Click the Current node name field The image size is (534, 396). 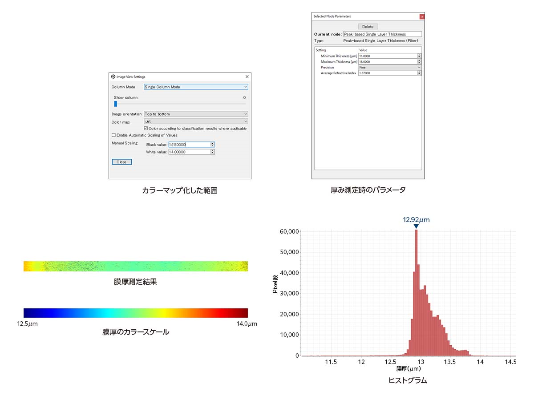[382, 34]
